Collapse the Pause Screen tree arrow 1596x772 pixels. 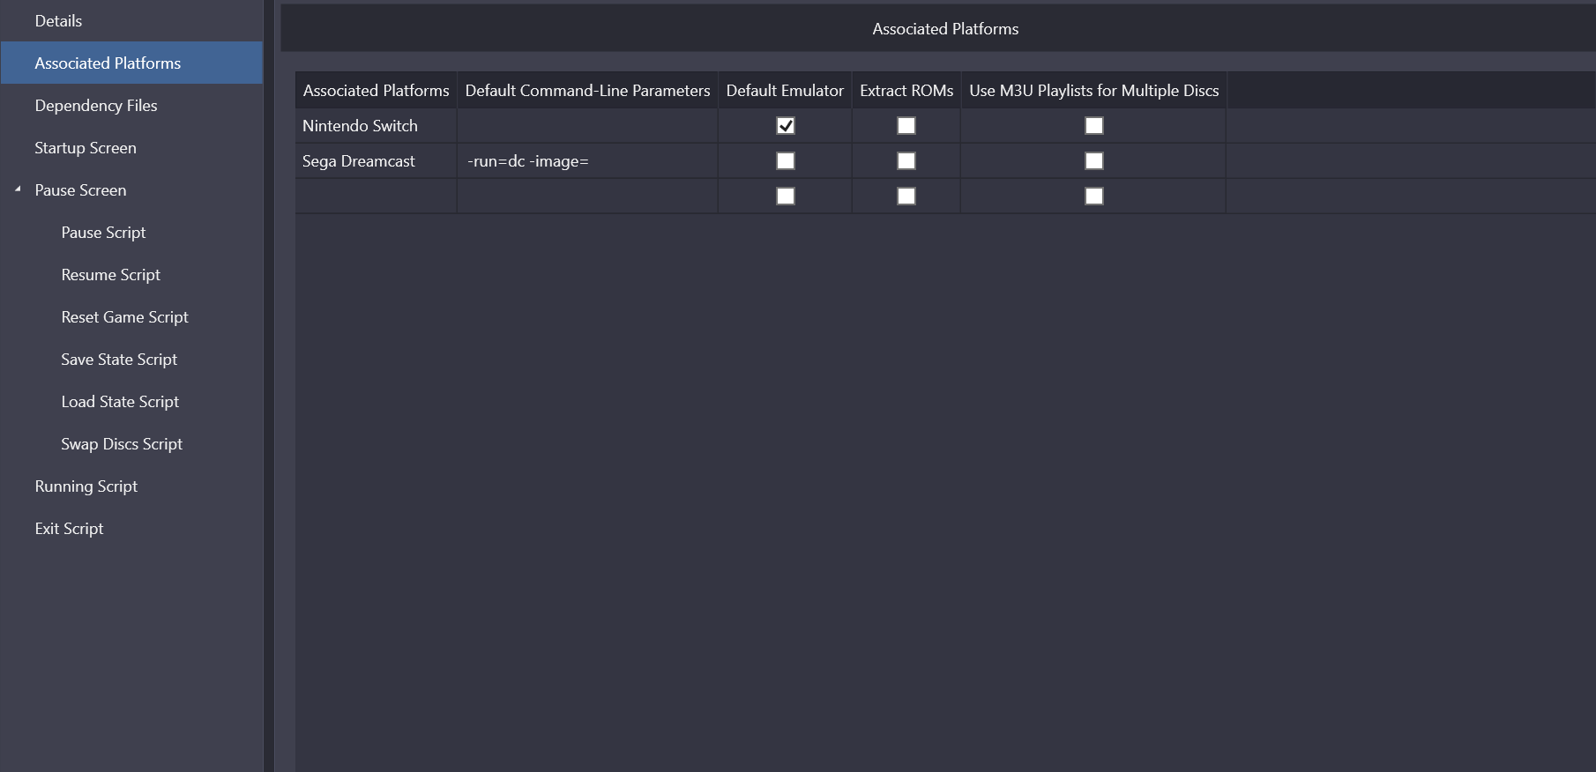(x=18, y=189)
